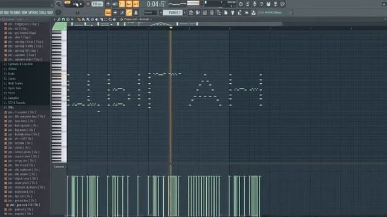Open the global snap dropdown left of Pattern 1
This screenshot has height=217, width=387.
pyautogui.click(x=151, y=13)
